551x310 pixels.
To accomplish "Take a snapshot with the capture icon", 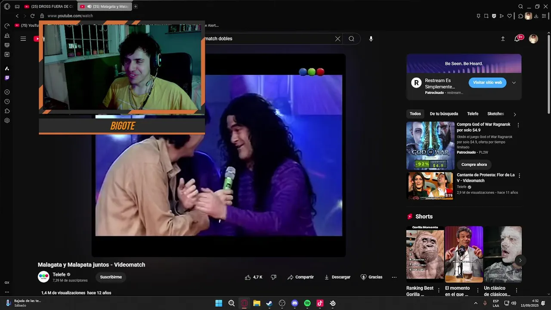I will tap(486, 16).
